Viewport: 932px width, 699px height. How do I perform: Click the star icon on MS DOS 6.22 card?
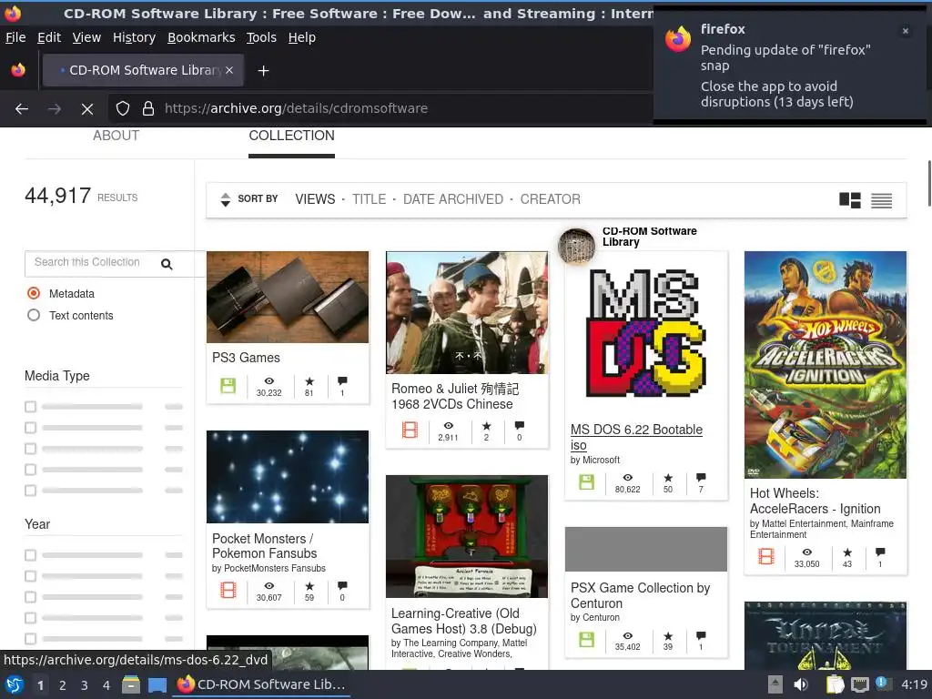coord(668,478)
